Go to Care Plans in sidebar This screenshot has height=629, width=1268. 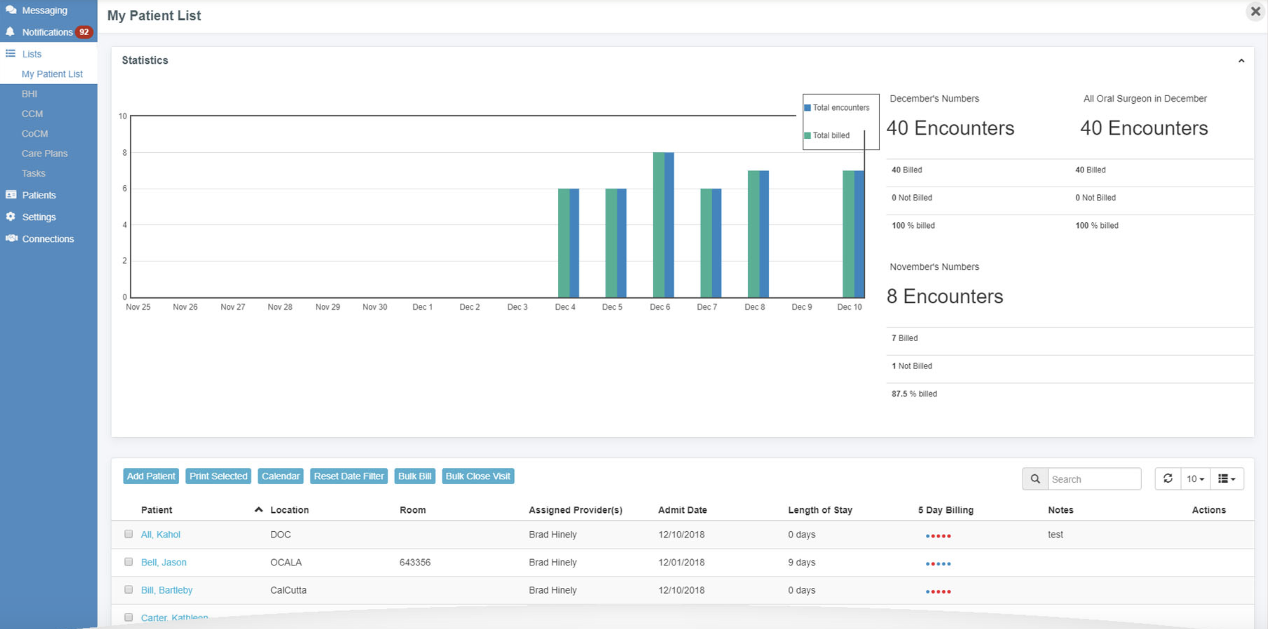44,153
